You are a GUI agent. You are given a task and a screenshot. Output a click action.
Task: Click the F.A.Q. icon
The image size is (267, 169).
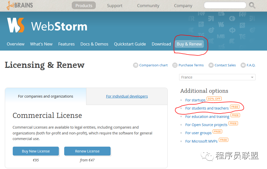pyautogui.click(x=243, y=65)
